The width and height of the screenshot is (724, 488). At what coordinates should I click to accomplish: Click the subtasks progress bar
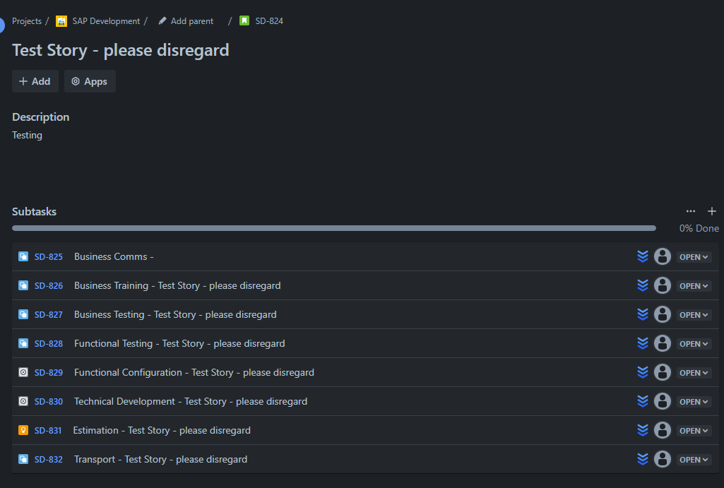[x=334, y=228]
